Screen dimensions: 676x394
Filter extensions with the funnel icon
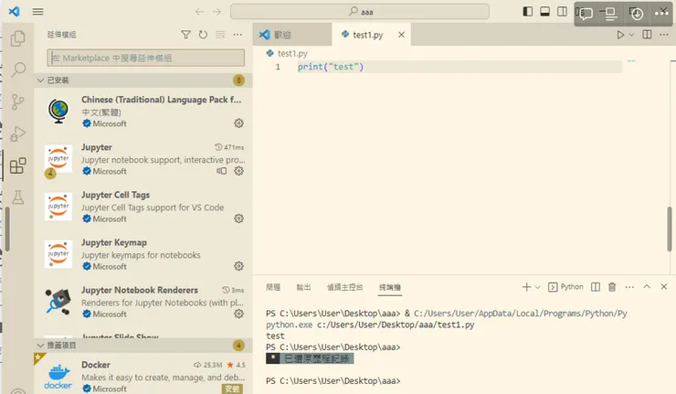(185, 35)
